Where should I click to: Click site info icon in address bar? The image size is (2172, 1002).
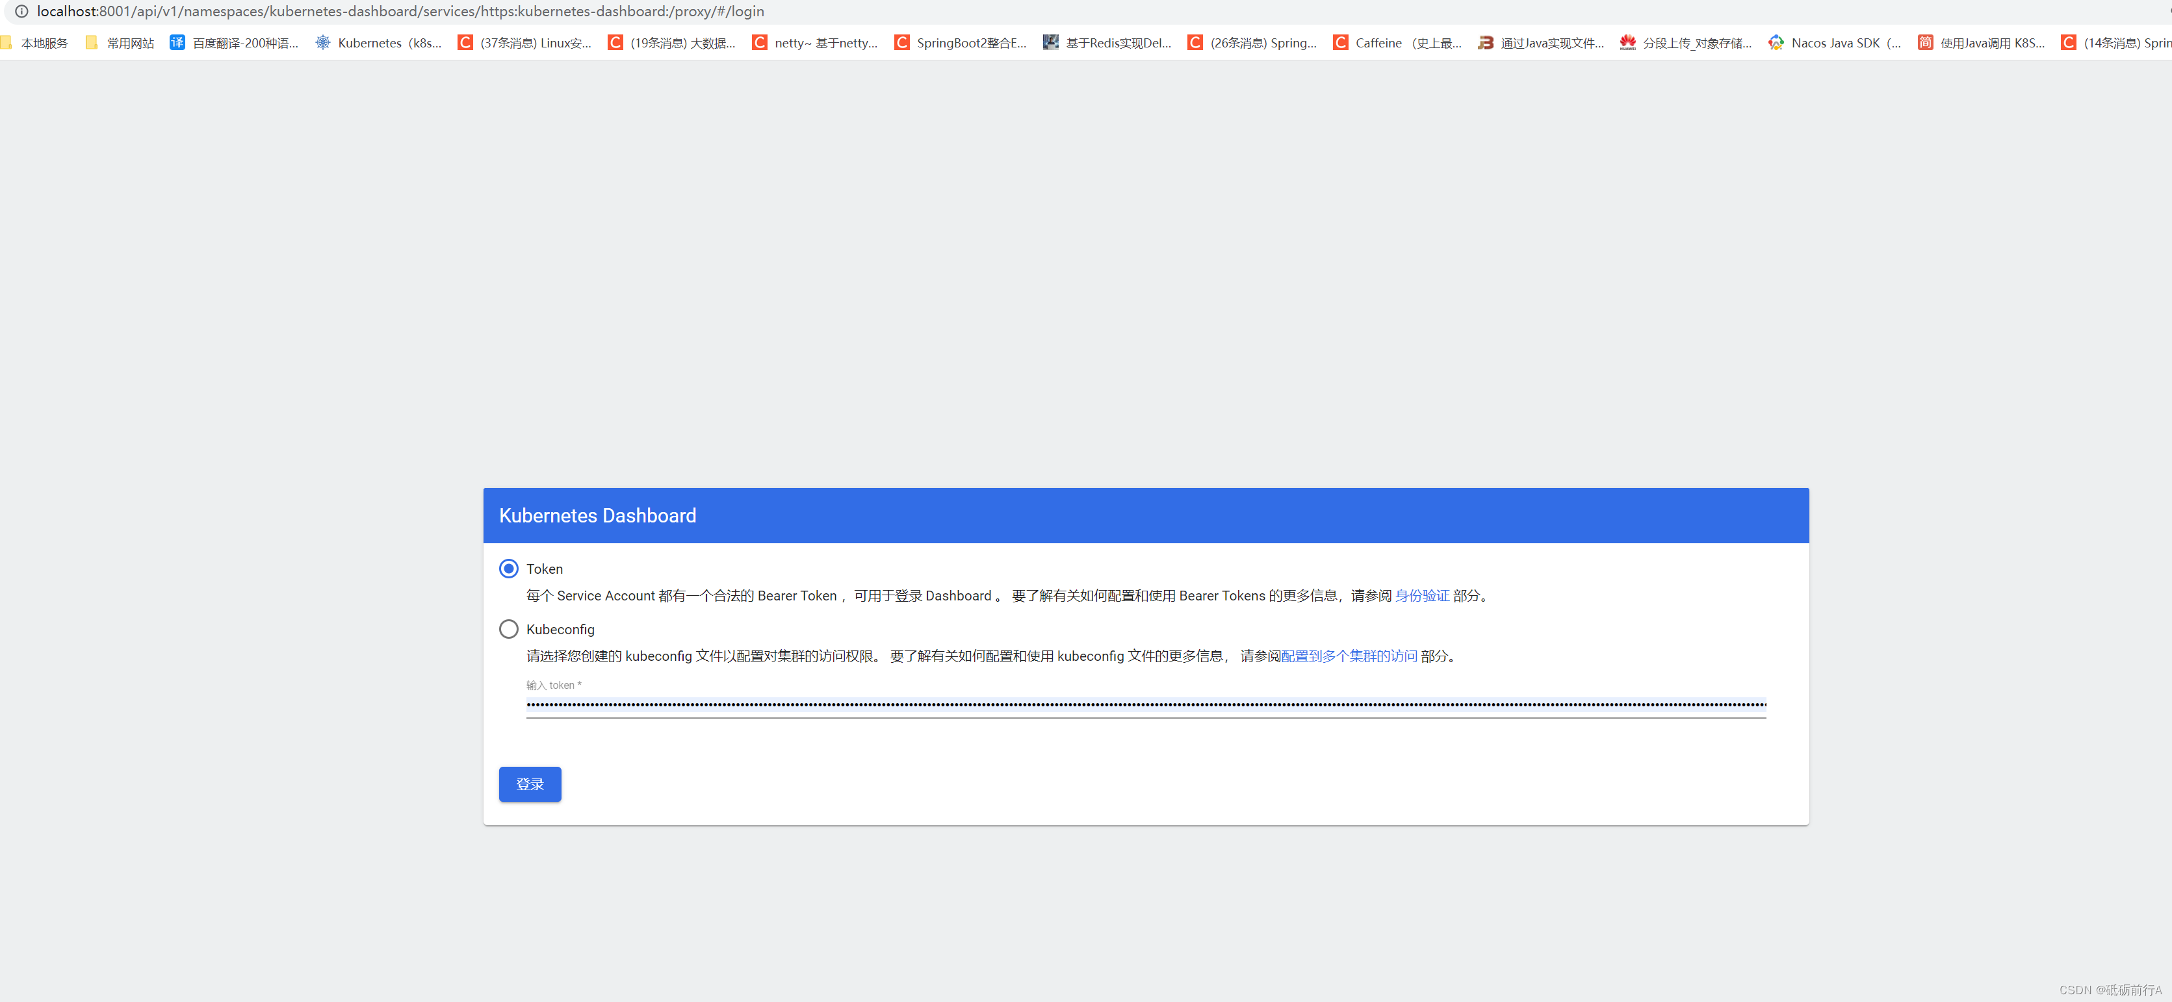(21, 12)
